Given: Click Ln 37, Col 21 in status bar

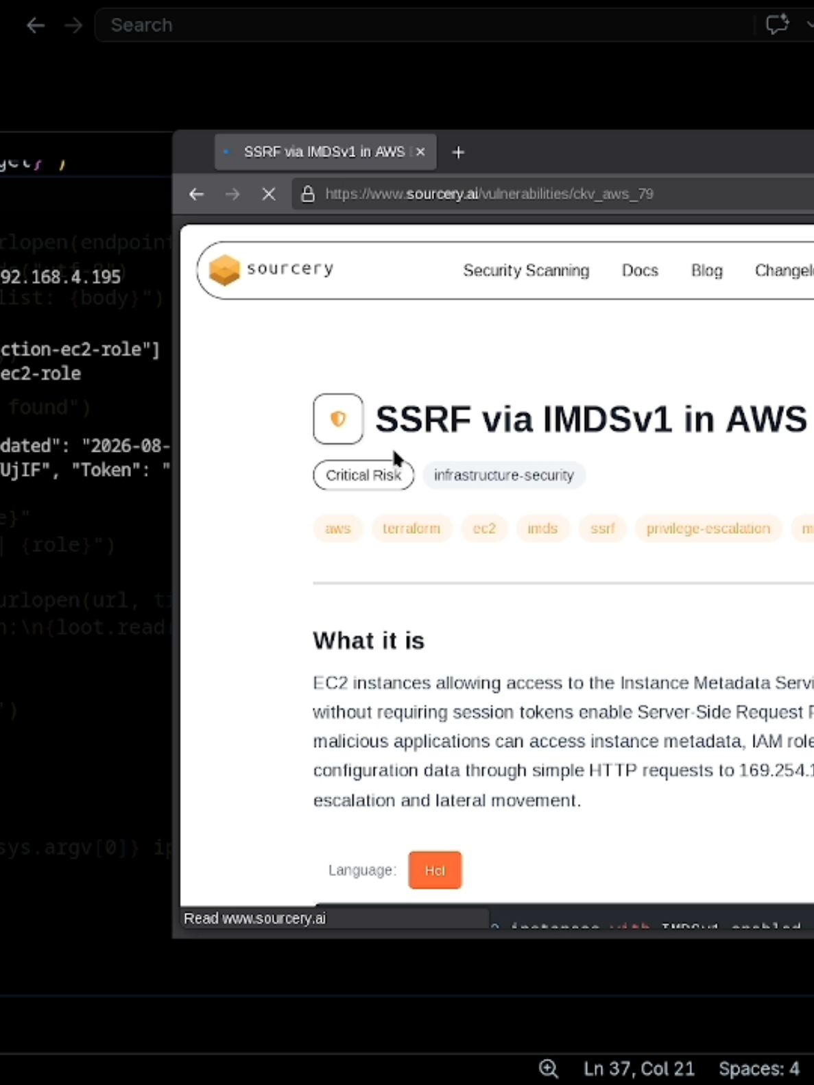Looking at the screenshot, I should pyautogui.click(x=638, y=1069).
